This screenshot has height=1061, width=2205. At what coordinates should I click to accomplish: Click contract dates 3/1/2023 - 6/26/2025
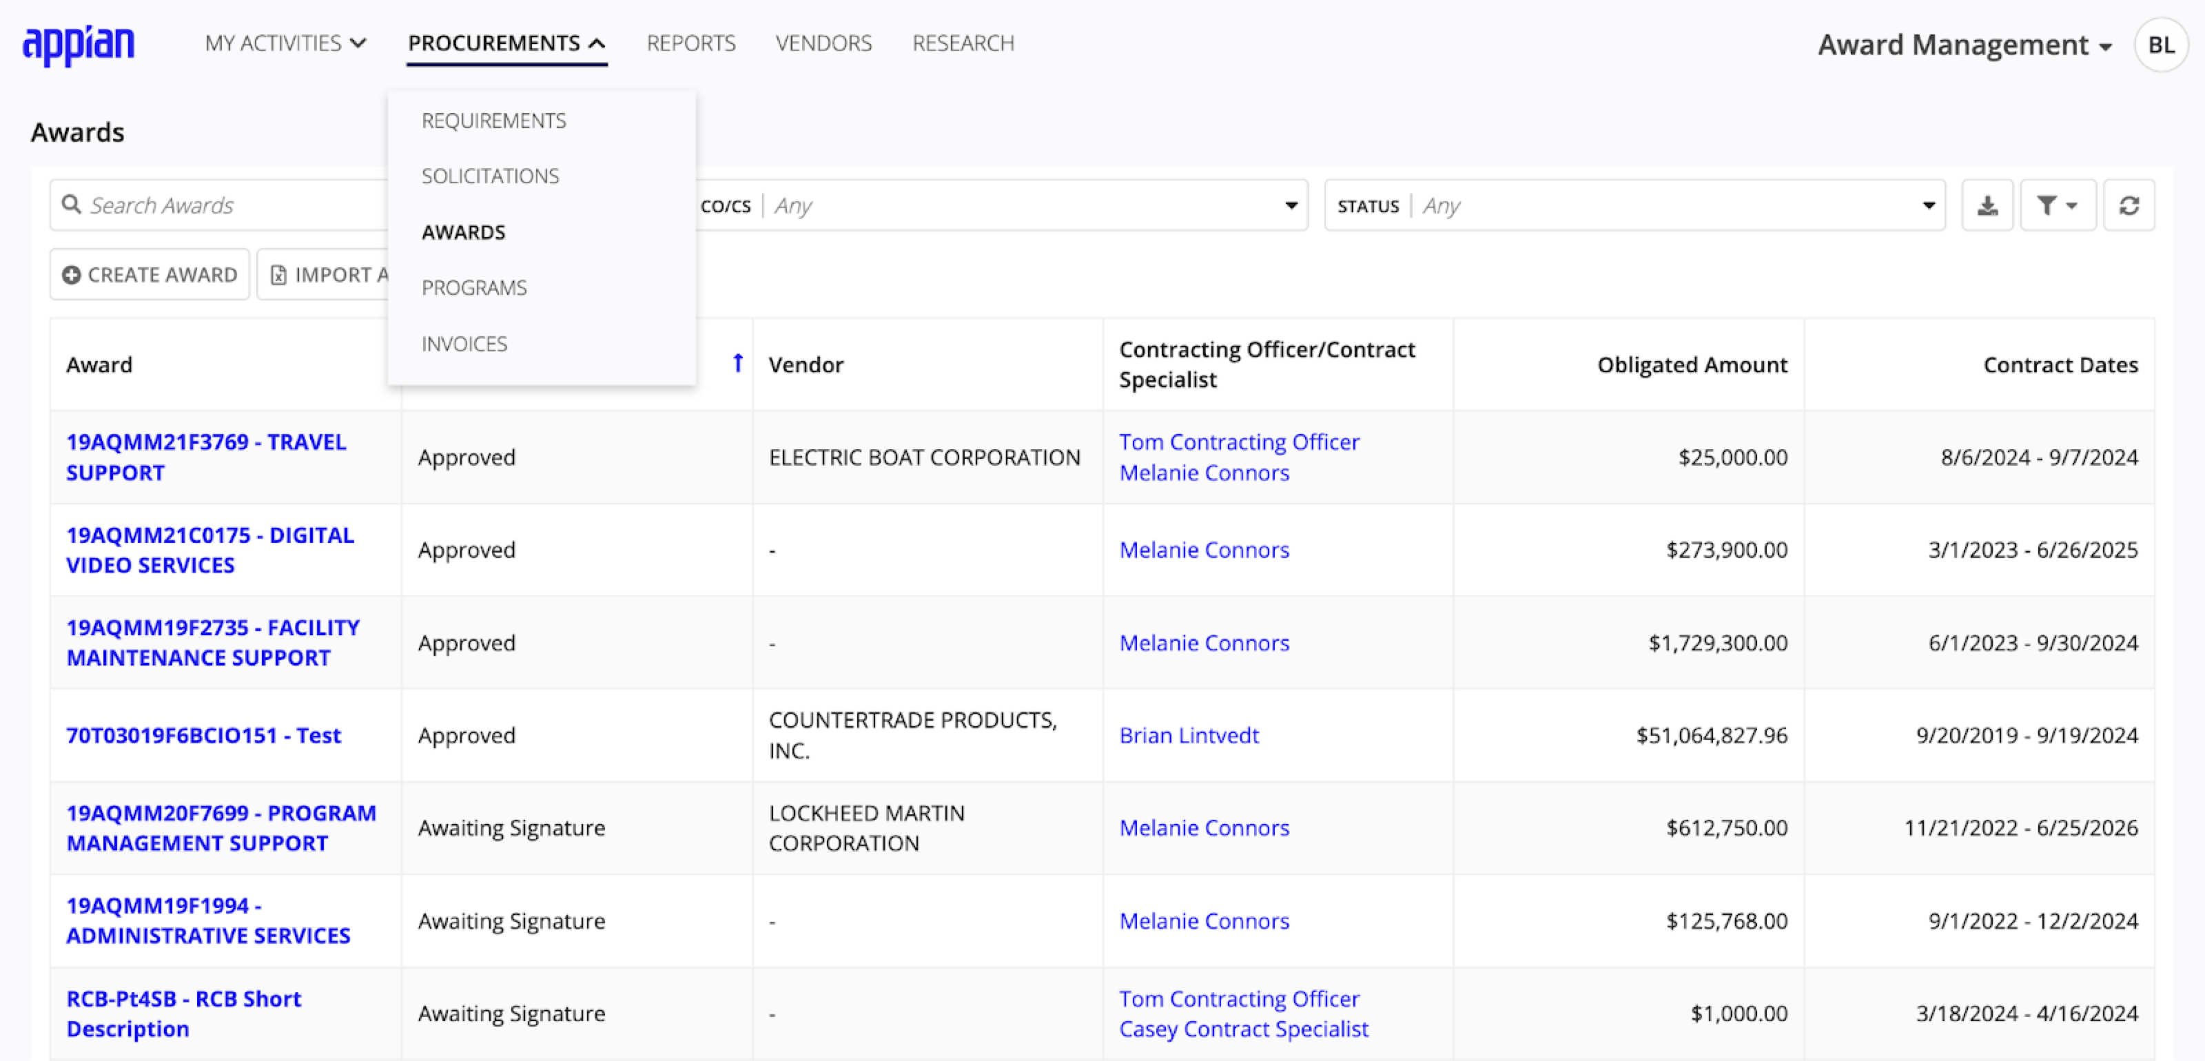point(2033,550)
